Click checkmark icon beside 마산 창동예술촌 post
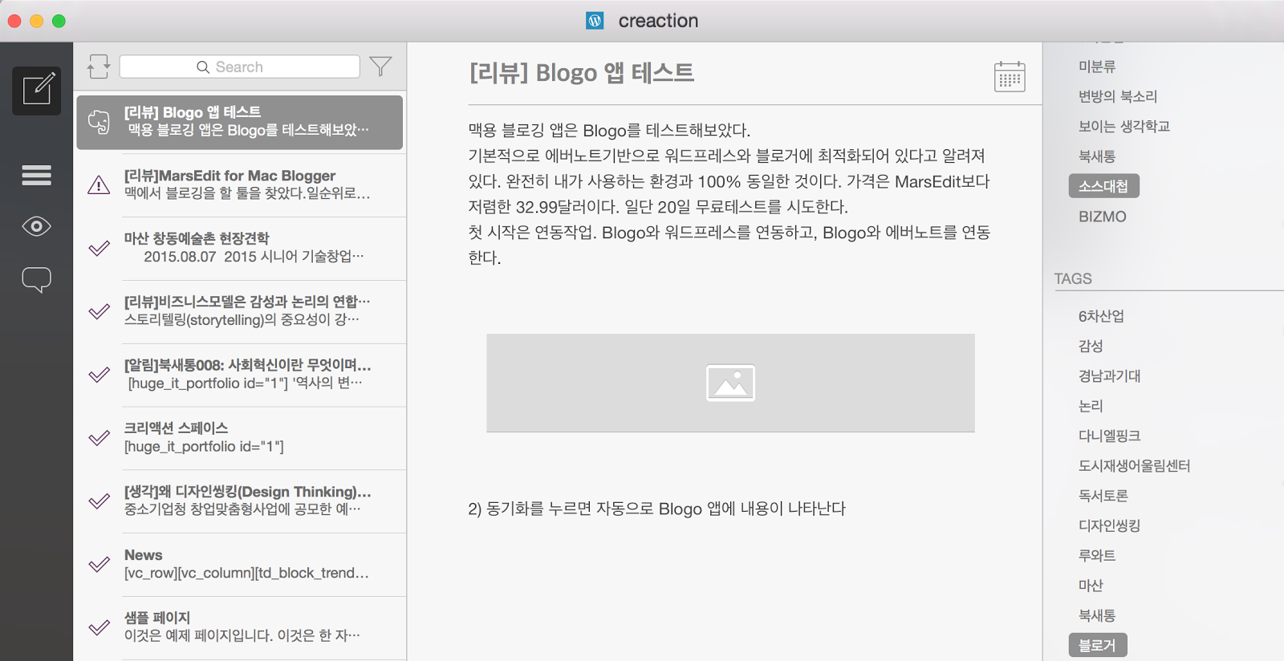This screenshot has height=661, width=1284. [99, 248]
